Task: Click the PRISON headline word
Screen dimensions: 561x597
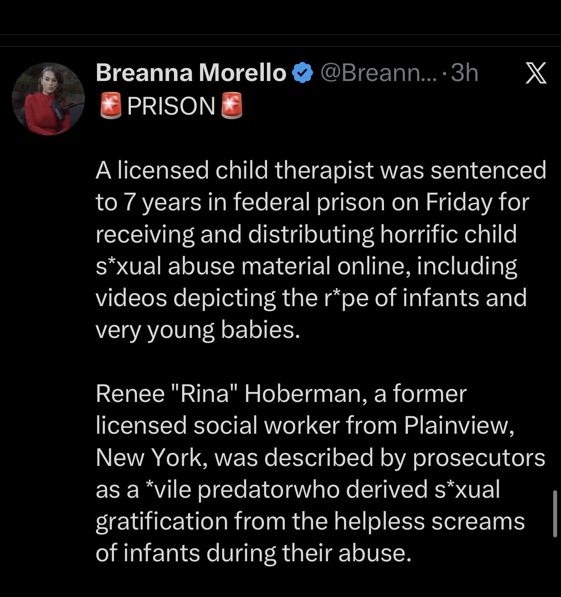Action: (171, 106)
